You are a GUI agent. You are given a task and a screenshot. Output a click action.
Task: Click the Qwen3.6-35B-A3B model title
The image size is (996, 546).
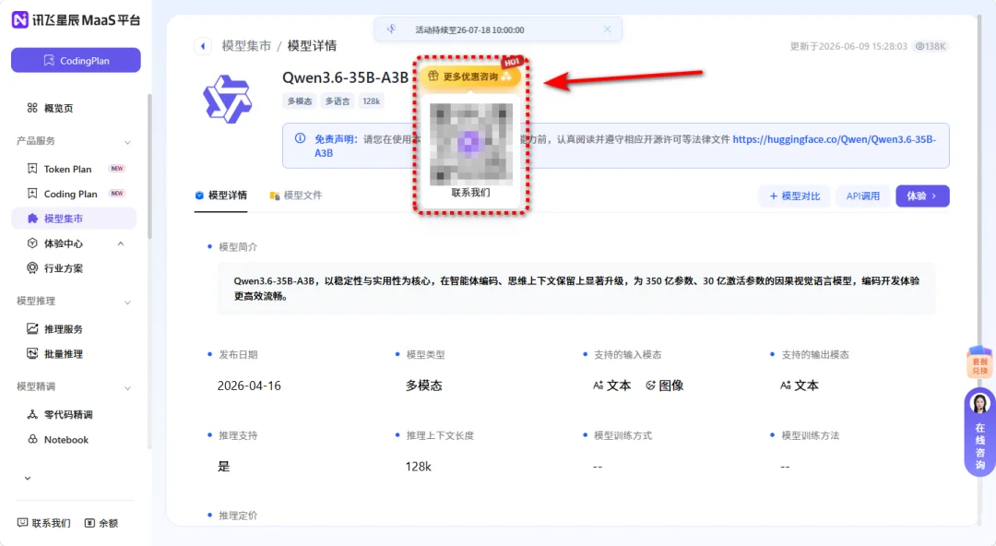(345, 77)
